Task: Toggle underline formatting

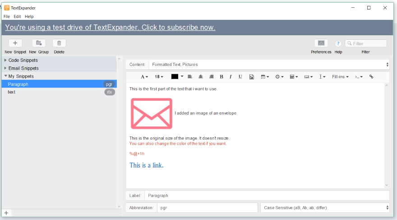Action: tap(240, 76)
